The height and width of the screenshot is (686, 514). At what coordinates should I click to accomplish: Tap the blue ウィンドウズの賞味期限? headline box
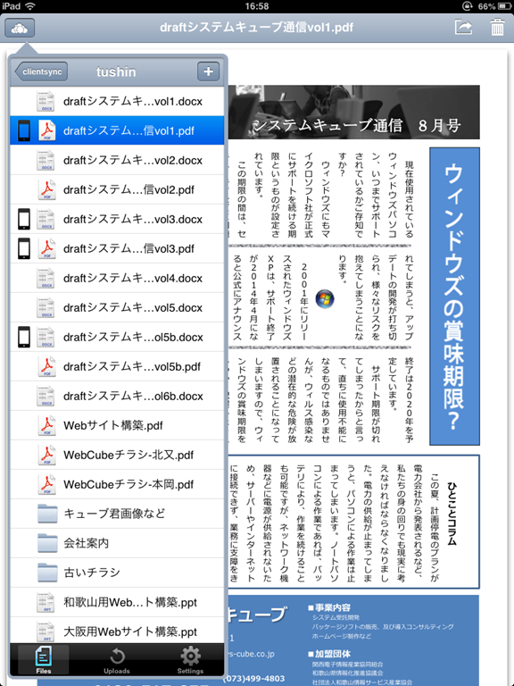tap(454, 297)
